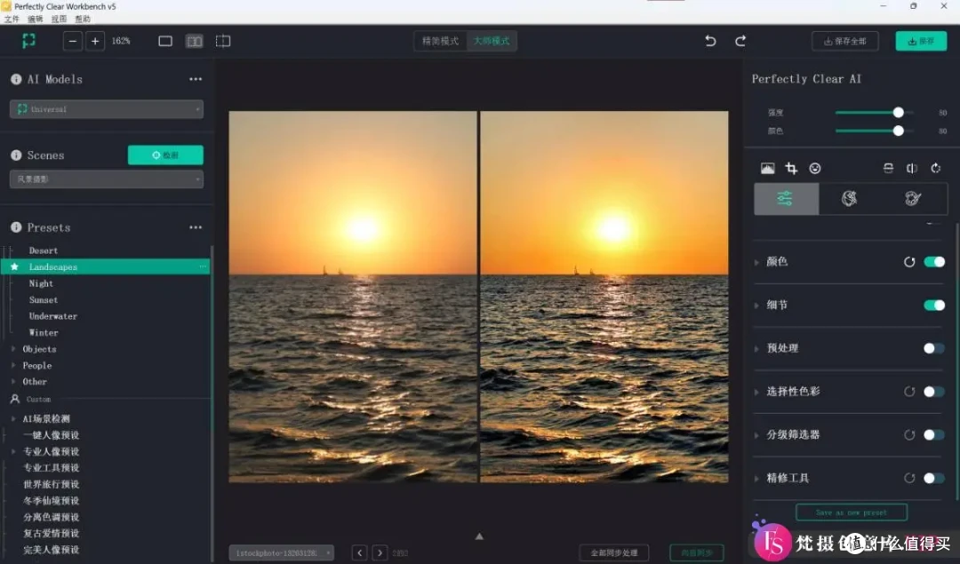This screenshot has height=564, width=960.
Task: Show AI Models info icon
Action: pos(16,79)
